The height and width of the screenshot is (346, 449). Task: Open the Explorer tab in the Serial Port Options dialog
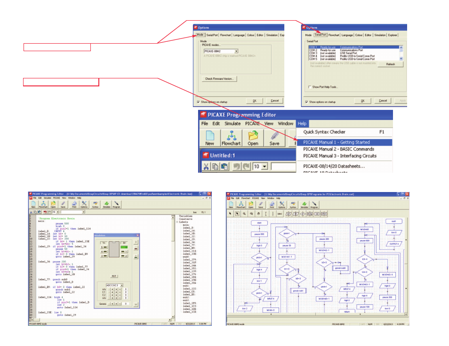pos(393,35)
